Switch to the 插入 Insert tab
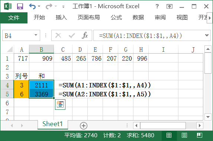Viewport: 213px width, 141px height. 61,17
